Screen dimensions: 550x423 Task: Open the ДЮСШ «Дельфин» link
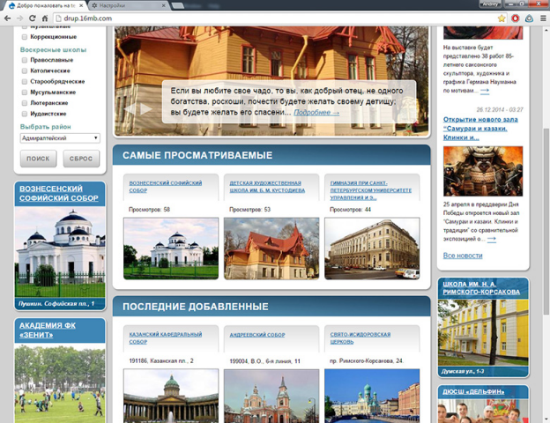coord(473,391)
